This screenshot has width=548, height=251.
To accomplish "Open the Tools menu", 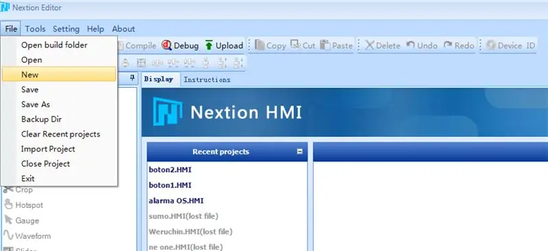I will point(36,29).
